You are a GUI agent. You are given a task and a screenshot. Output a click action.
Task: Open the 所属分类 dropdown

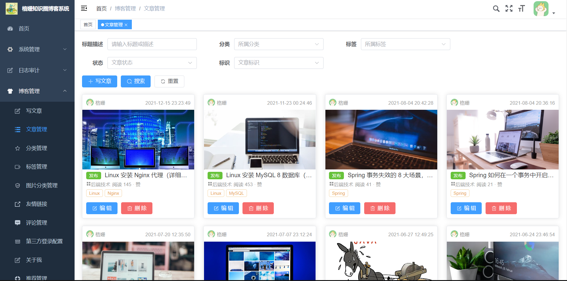279,44
